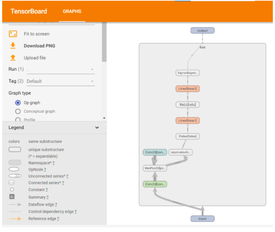This screenshot has width=275, height=232.
Task: Click the 'Run (1)' label
Action: click(16, 69)
